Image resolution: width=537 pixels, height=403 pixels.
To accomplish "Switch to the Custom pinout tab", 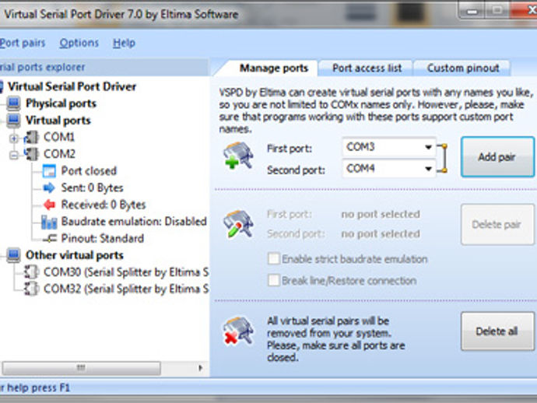I will (x=463, y=68).
